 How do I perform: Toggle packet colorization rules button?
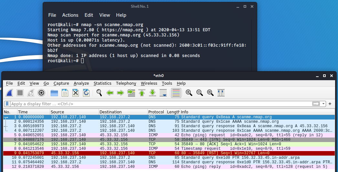tap(176, 93)
